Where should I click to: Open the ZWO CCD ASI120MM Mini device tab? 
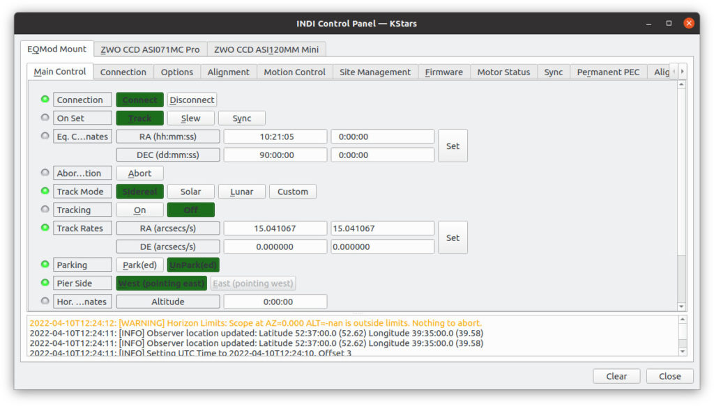tap(266, 49)
